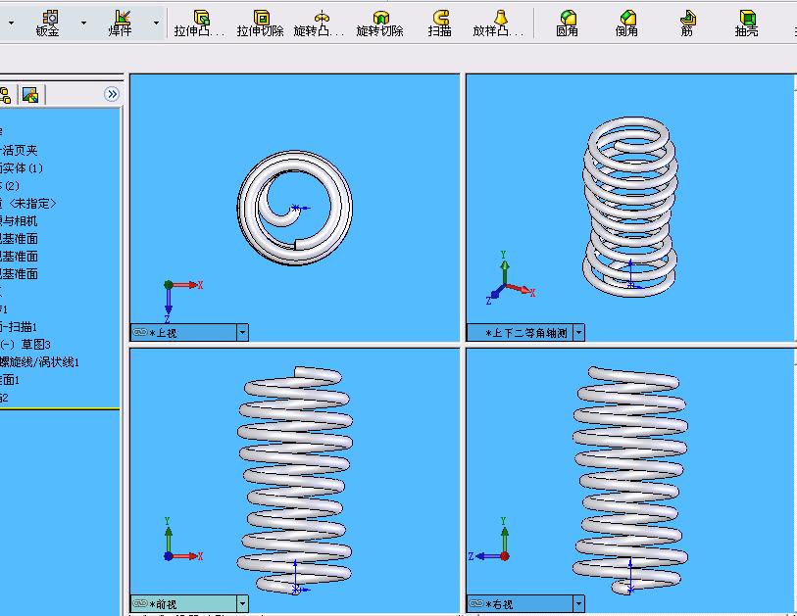Select the second 基准面 plane in tree
The height and width of the screenshot is (616, 797).
pyautogui.click(x=19, y=257)
